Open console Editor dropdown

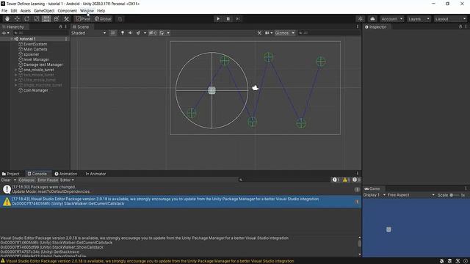click(x=67, y=180)
